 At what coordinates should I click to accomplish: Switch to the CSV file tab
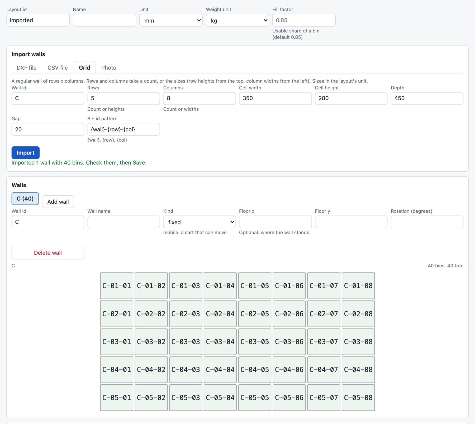pyautogui.click(x=58, y=68)
